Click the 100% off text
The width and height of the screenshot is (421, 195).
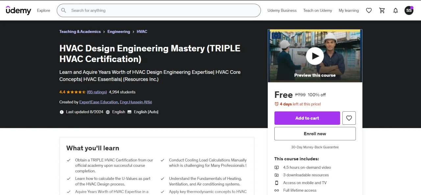pyautogui.click(x=317, y=95)
